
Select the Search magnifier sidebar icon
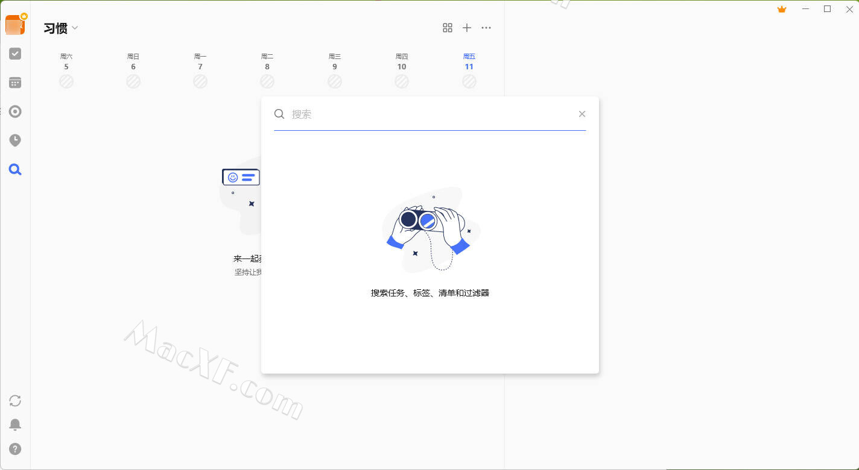click(15, 169)
